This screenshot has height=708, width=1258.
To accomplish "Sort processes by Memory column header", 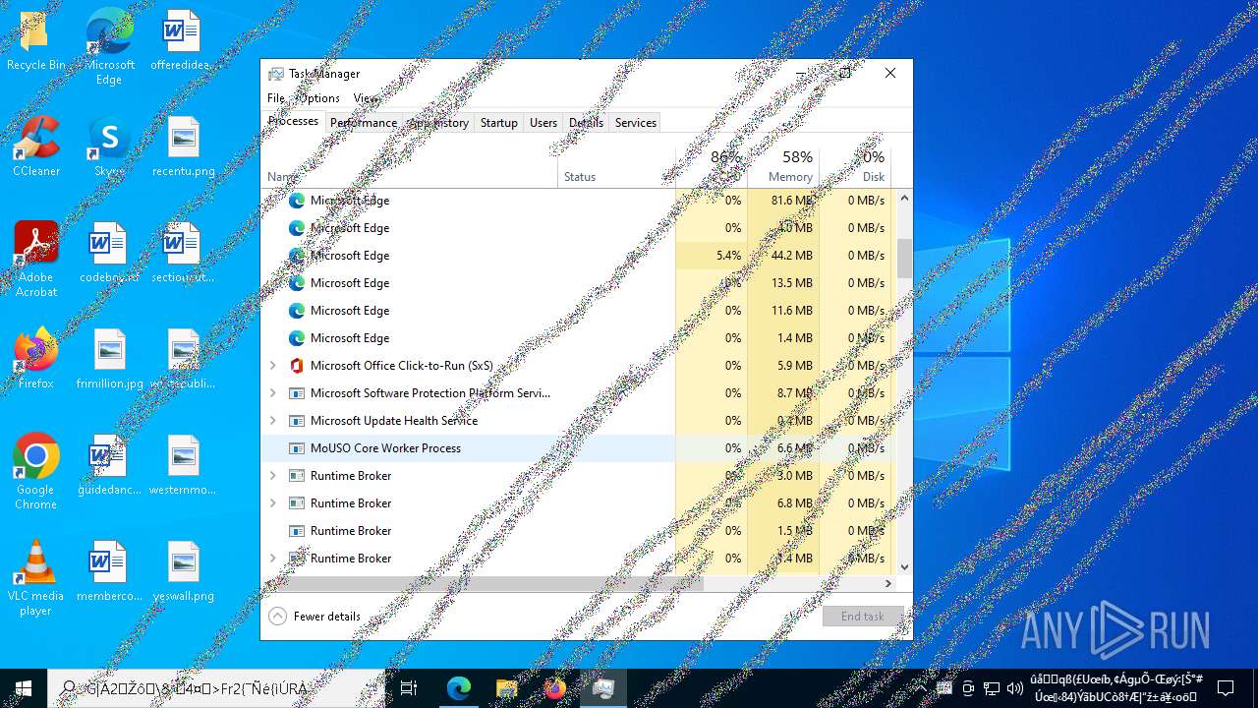I will coord(782,166).
